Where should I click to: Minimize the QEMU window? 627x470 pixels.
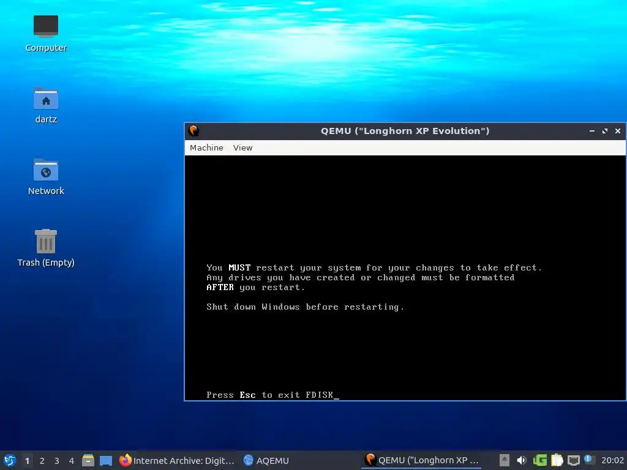592,131
